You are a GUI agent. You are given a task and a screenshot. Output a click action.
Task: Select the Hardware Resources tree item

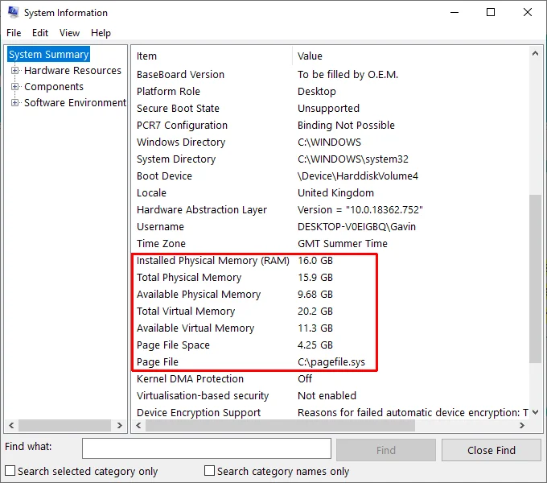pyautogui.click(x=72, y=71)
